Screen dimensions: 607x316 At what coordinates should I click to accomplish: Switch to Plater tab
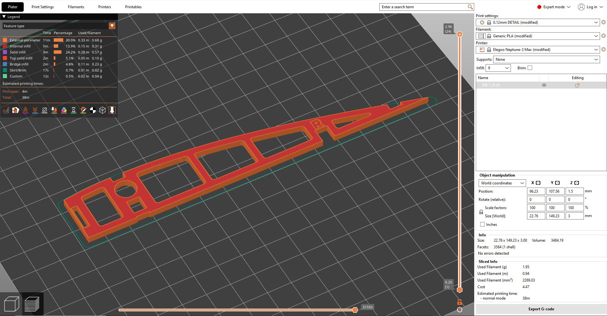tap(13, 7)
